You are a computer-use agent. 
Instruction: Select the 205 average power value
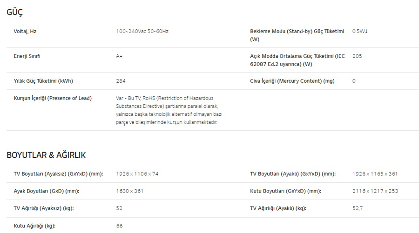point(357,56)
